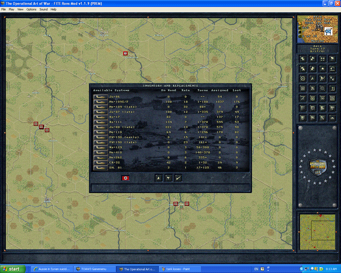Click the bugle icon in the top toolbar row
The width and height of the screenshot is (341, 273).
point(322,59)
